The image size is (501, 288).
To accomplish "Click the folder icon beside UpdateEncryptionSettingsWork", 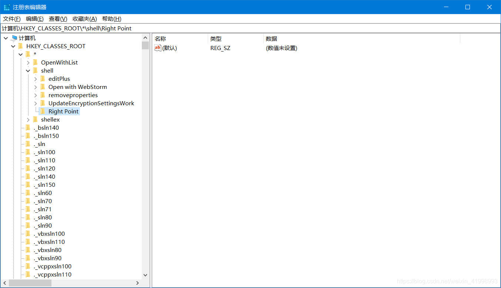I will pos(43,103).
